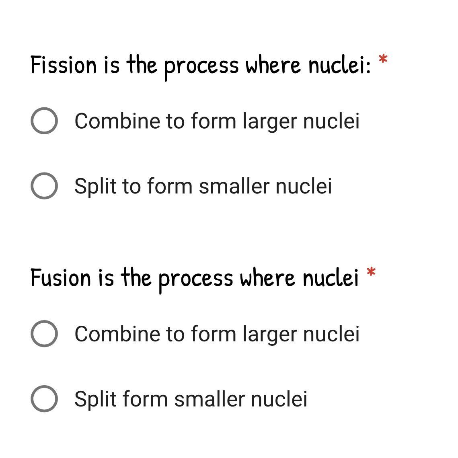The image size is (458, 458).
Task: Click the red asterisk after the Fission question
Action: point(383,59)
